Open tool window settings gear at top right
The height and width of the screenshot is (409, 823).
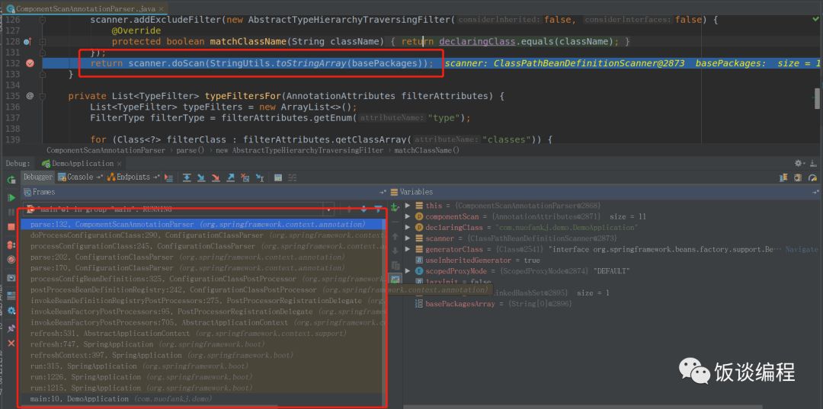[x=799, y=164]
